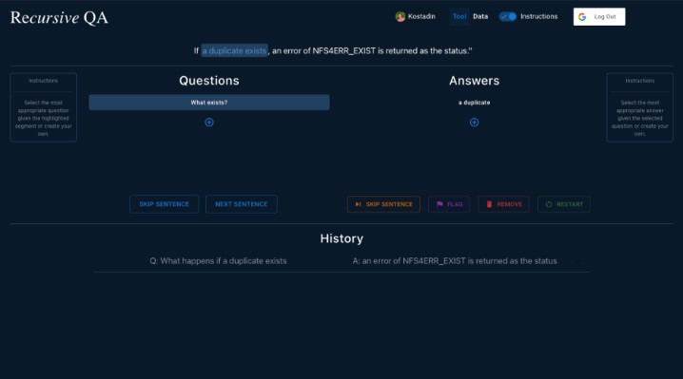Click the Recursive QA logo
Viewport: 683px width, 379px height.
click(59, 17)
